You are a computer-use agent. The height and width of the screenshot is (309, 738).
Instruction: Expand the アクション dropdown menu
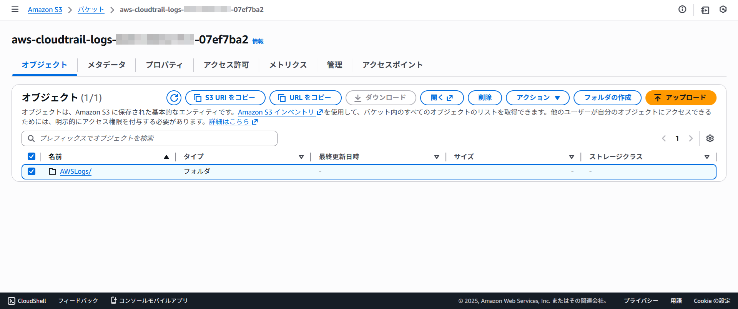537,98
